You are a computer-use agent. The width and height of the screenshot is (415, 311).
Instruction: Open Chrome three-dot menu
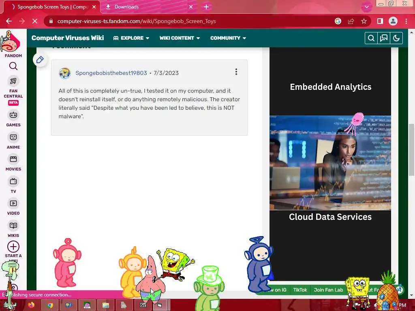tap(406, 21)
